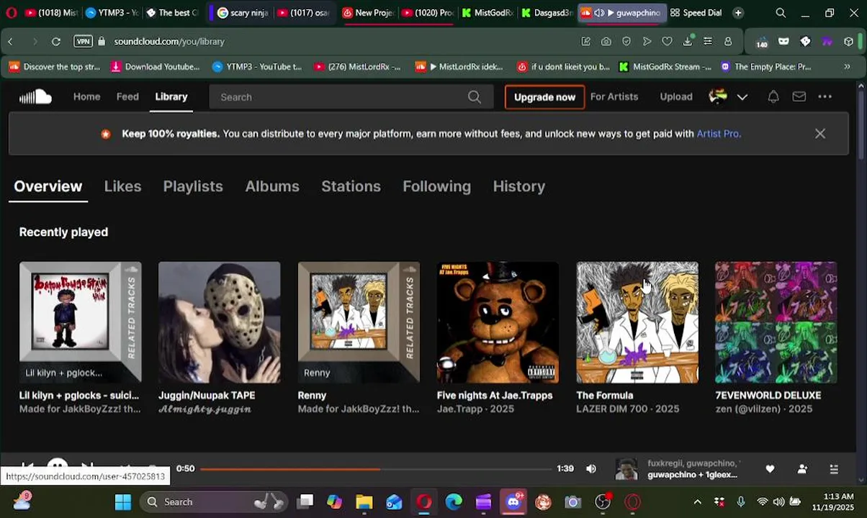Open the Renny station thumbnail
This screenshot has height=518, width=867.
point(359,322)
